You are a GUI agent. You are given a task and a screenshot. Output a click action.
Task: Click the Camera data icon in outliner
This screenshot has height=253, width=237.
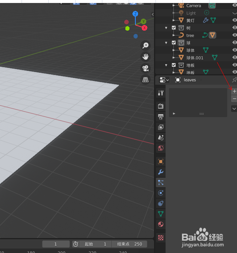[212, 6]
